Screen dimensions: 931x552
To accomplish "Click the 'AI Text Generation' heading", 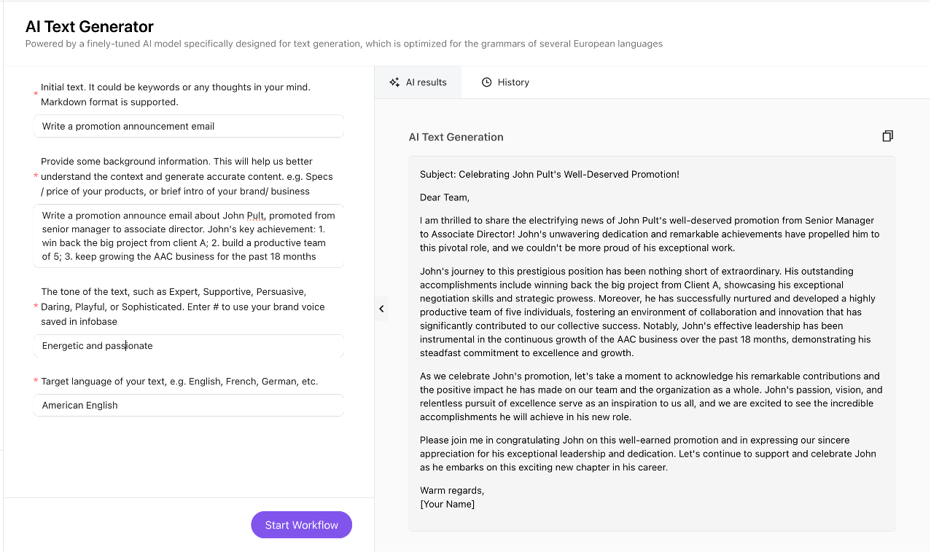I will (x=454, y=136).
